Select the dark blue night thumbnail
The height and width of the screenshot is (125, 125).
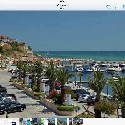36,121
